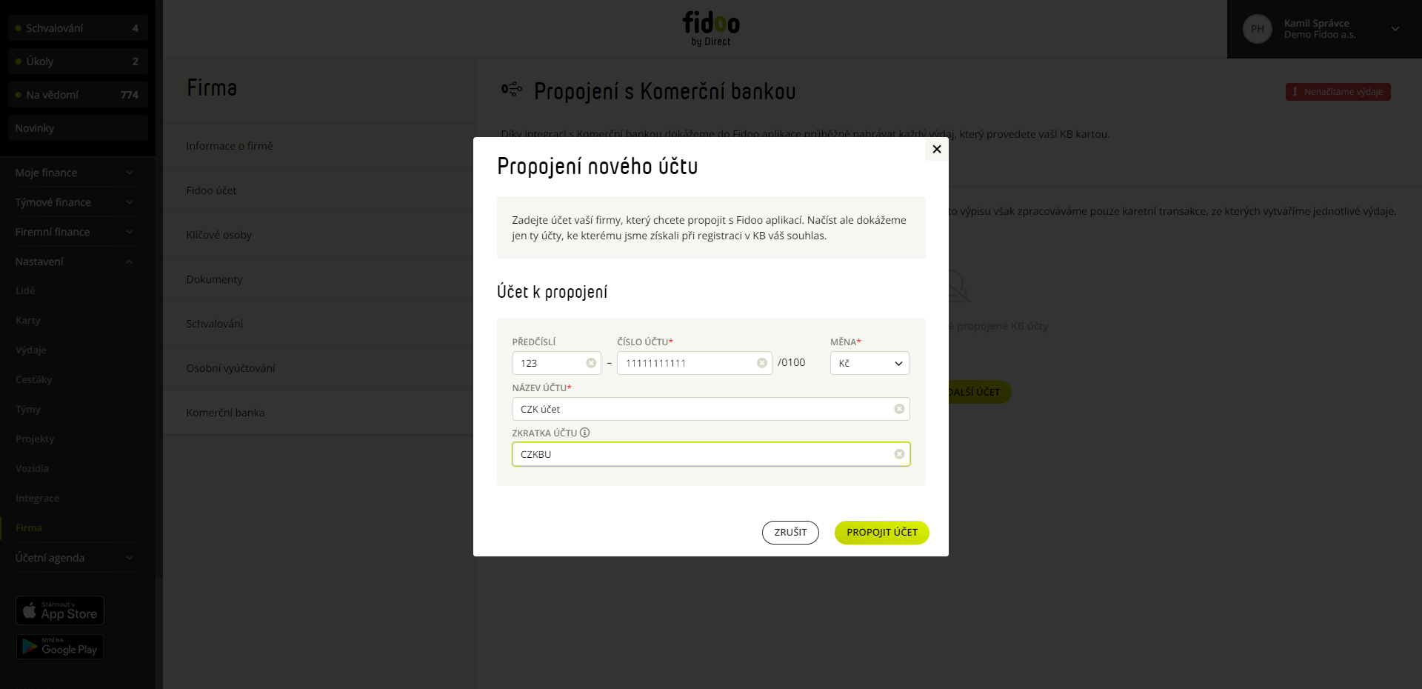The image size is (1422, 689).
Task: Close the Propojení nového účtu dialog
Action: point(937,149)
